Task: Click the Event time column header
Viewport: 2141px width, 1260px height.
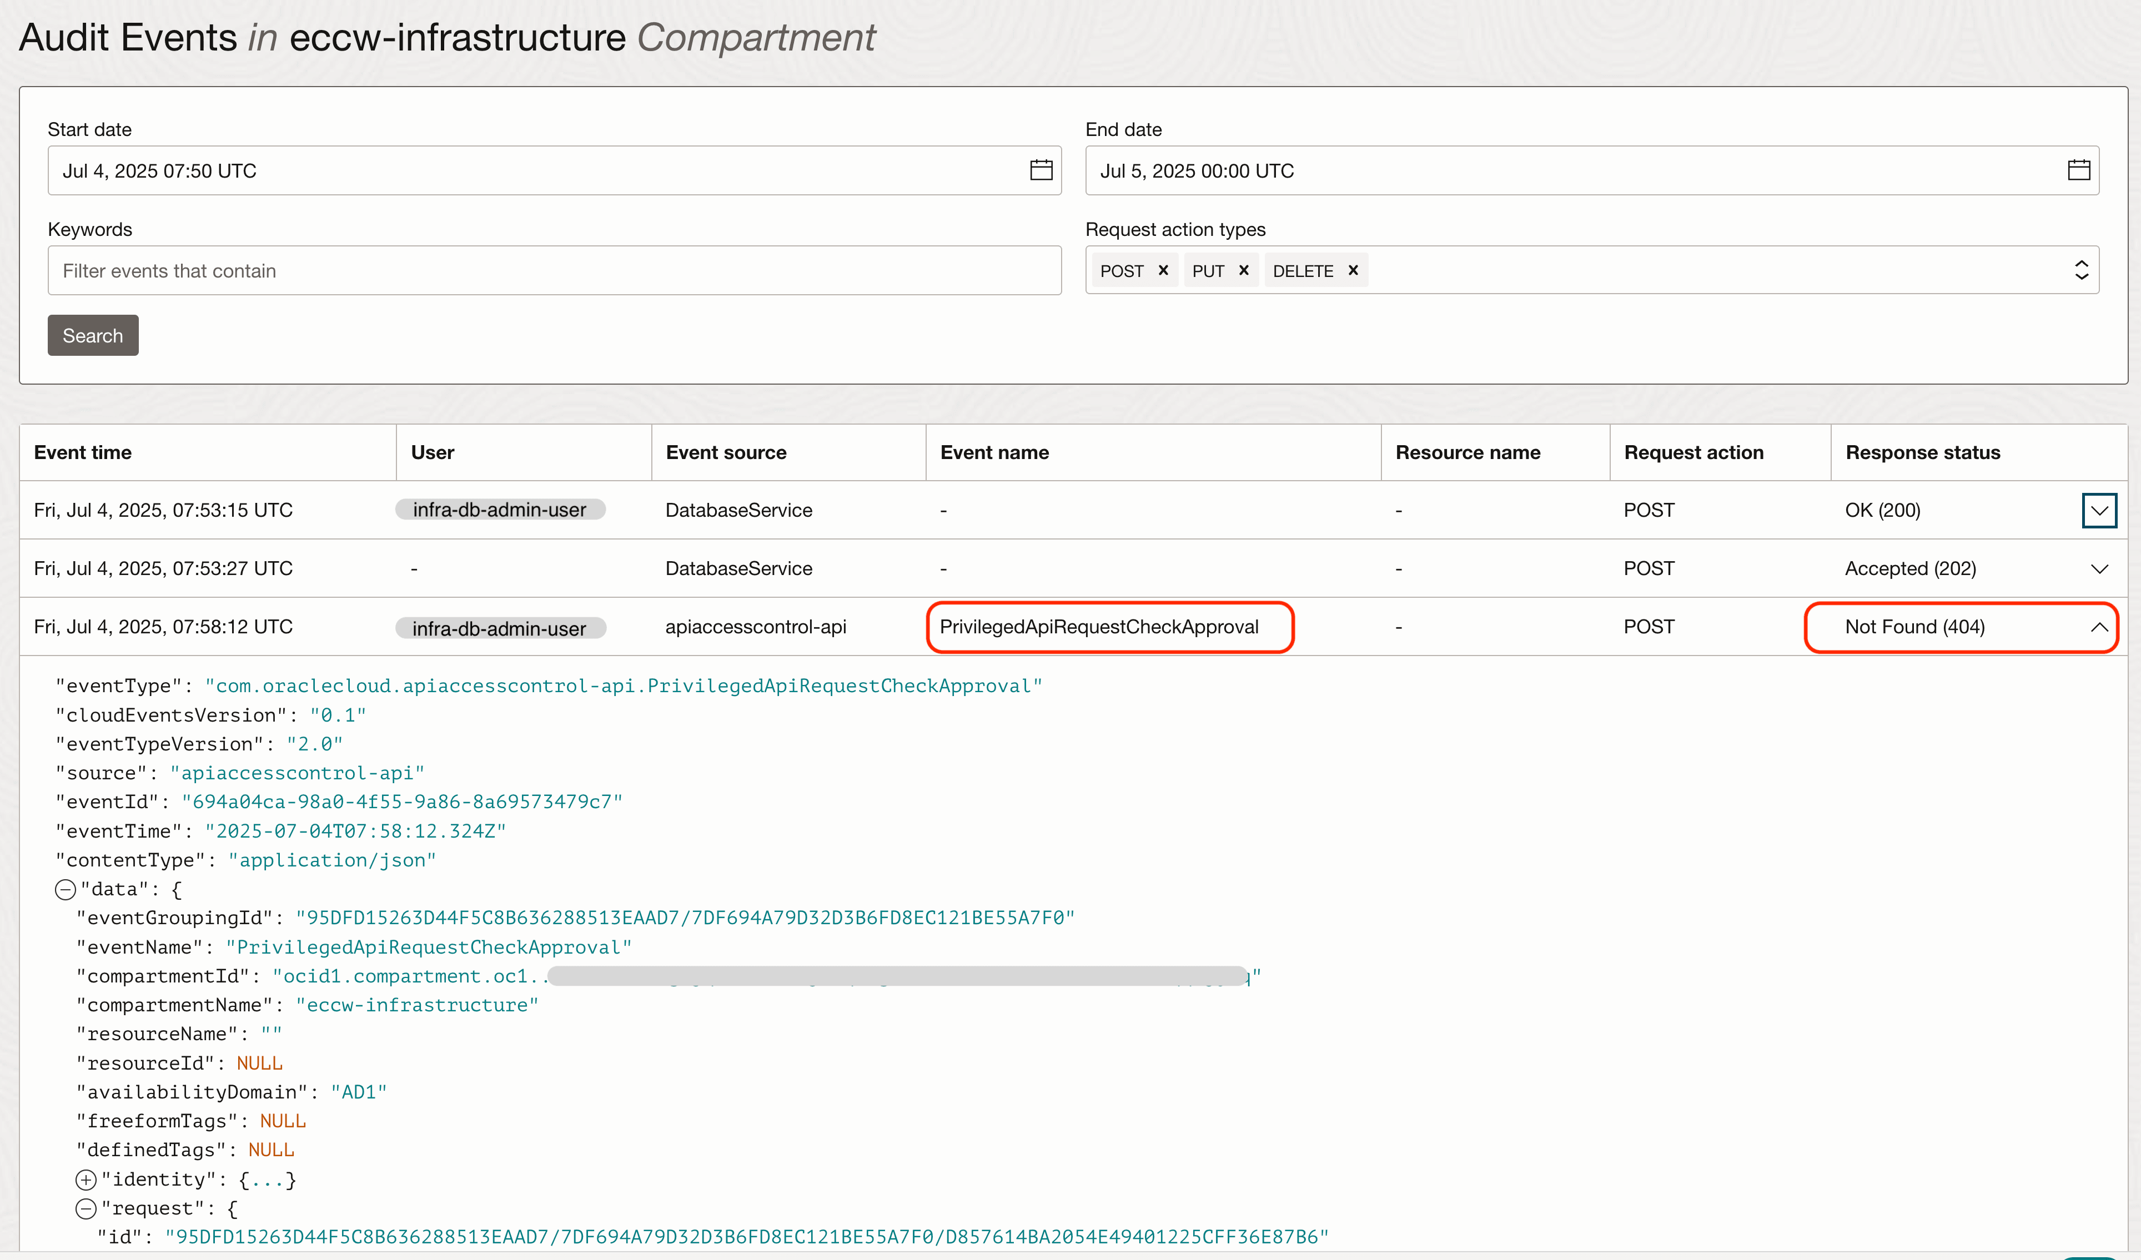Action: click(x=83, y=452)
